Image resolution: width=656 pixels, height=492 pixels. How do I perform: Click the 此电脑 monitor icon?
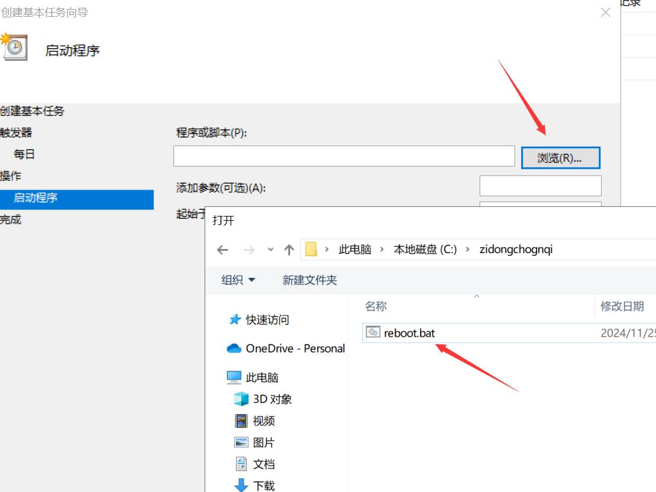click(234, 377)
